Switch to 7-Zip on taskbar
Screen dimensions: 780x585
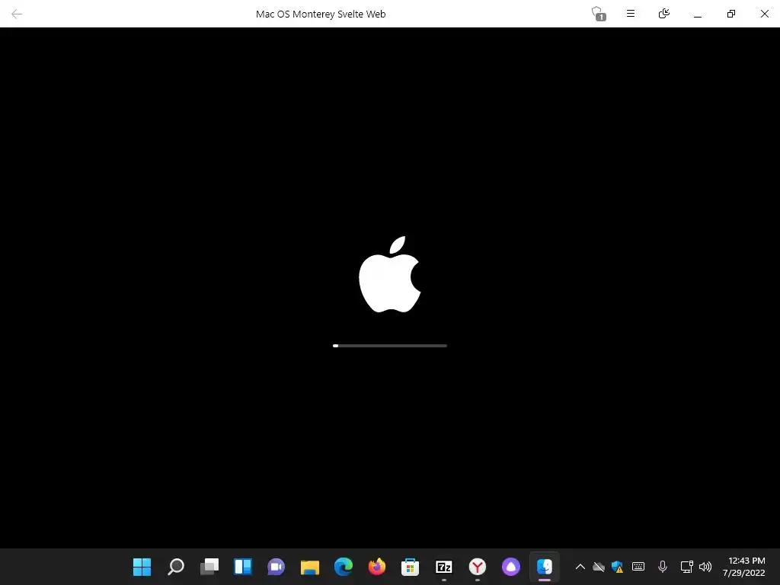coord(444,567)
